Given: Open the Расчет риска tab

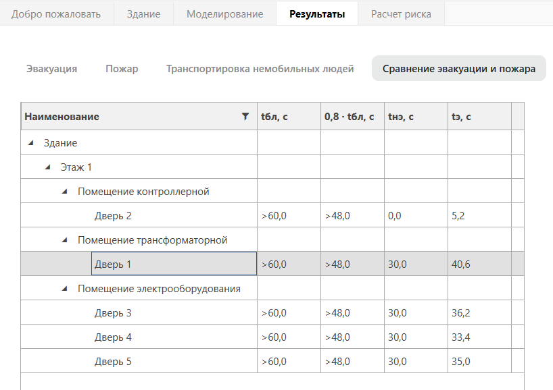Looking at the screenshot, I should (x=401, y=14).
